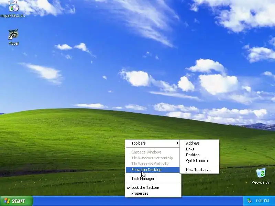Click the Recycle Bin label text
This screenshot has height=206, width=275.
(x=261, y=182)
